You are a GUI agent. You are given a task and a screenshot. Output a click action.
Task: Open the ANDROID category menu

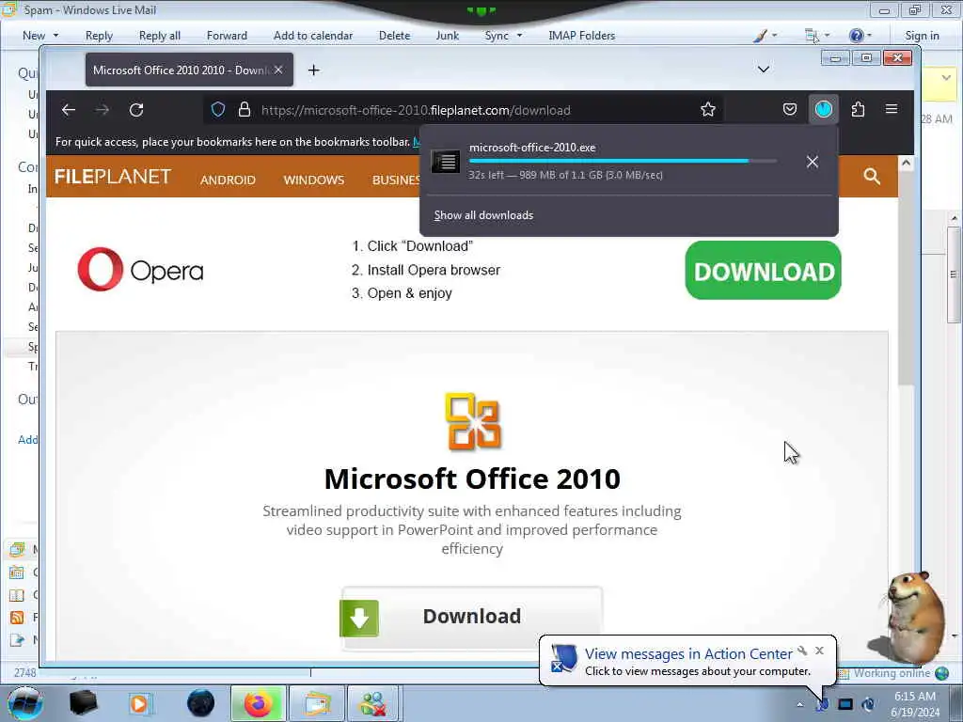coord(228,180)
